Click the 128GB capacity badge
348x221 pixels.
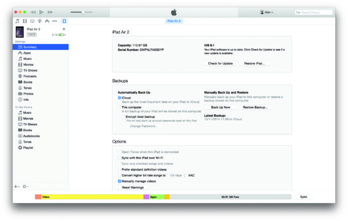click(x=31, y=35)
